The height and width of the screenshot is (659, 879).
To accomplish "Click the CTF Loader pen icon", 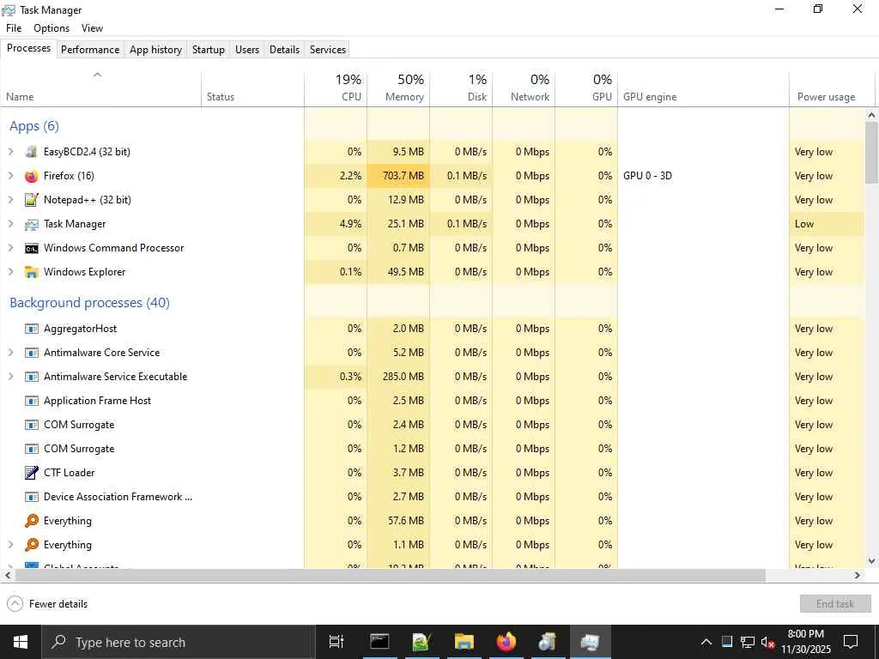I will 32,473.
